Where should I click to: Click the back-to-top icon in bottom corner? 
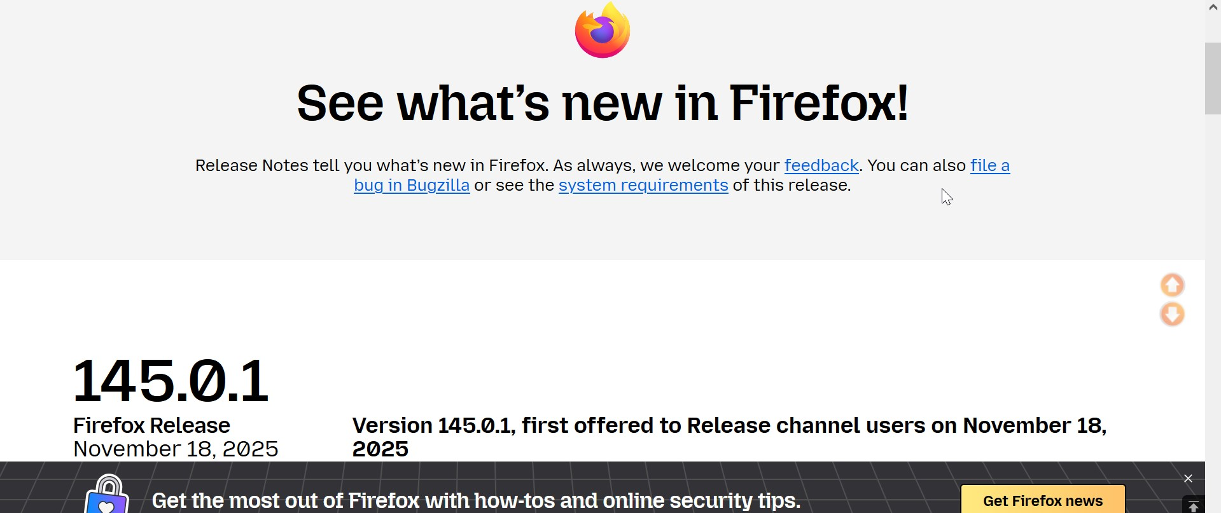tap(1193, 505)
